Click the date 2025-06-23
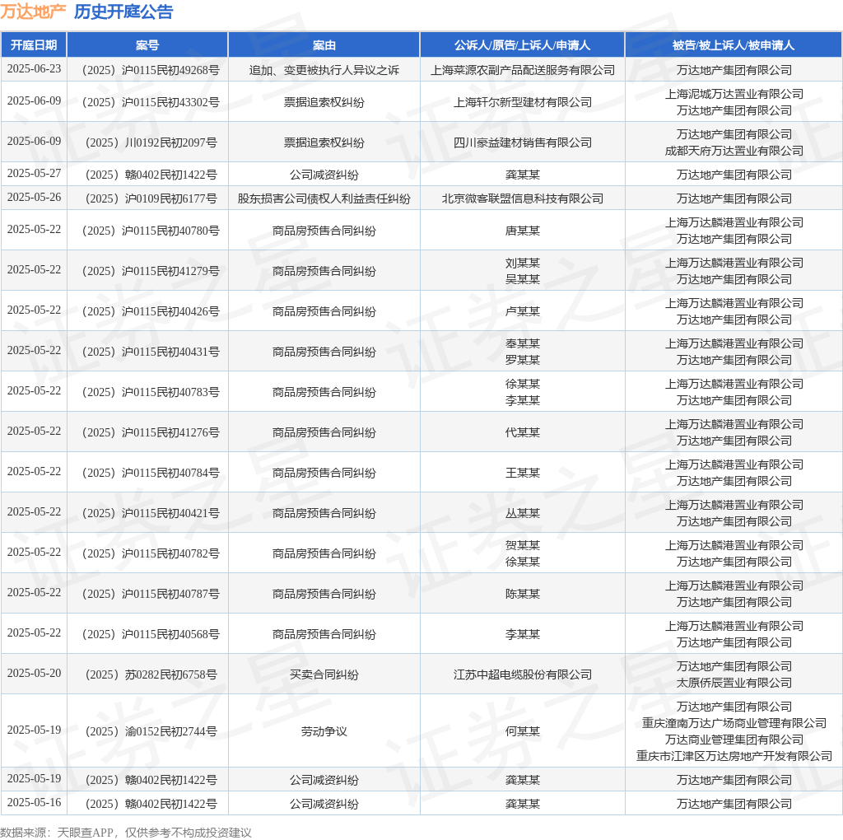Screen dimensions: 843x840 [x=34, y=69]
